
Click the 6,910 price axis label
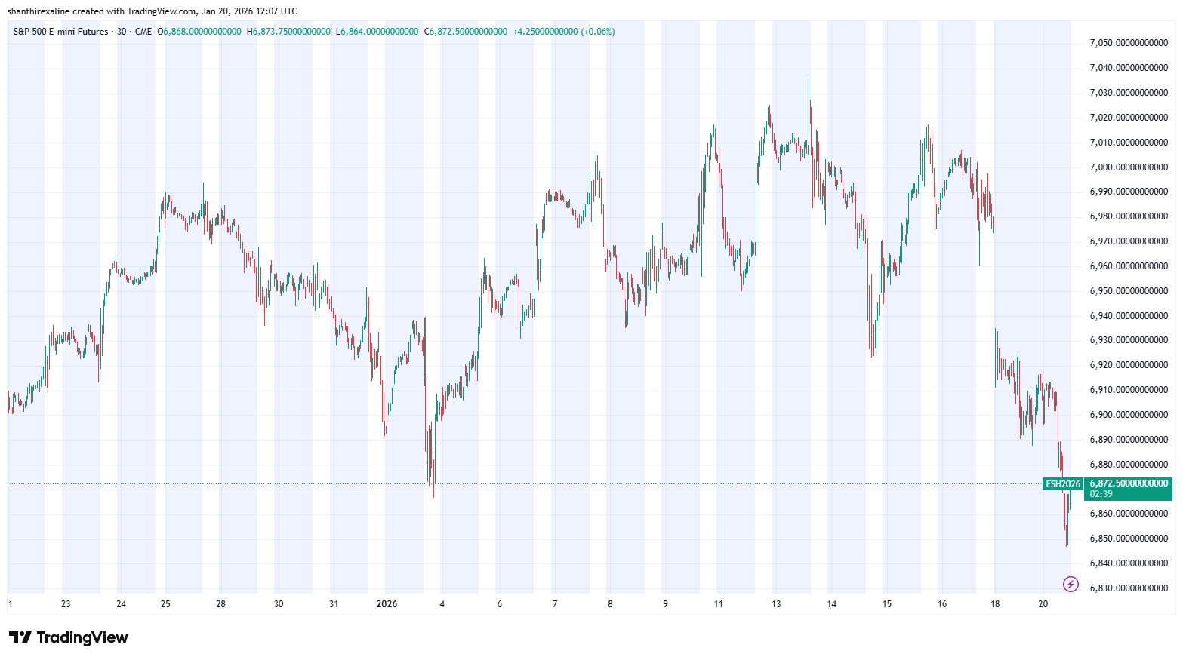click(1129, 390)
